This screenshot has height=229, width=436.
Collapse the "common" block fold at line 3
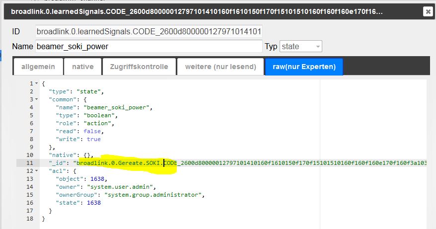coord(36,99)
